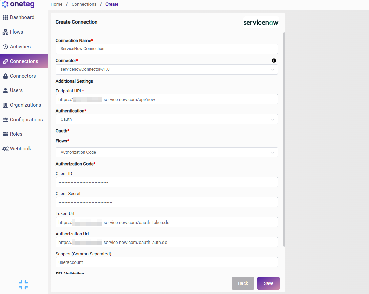Click the Back button
369x294 pixels.
(243, 283)
